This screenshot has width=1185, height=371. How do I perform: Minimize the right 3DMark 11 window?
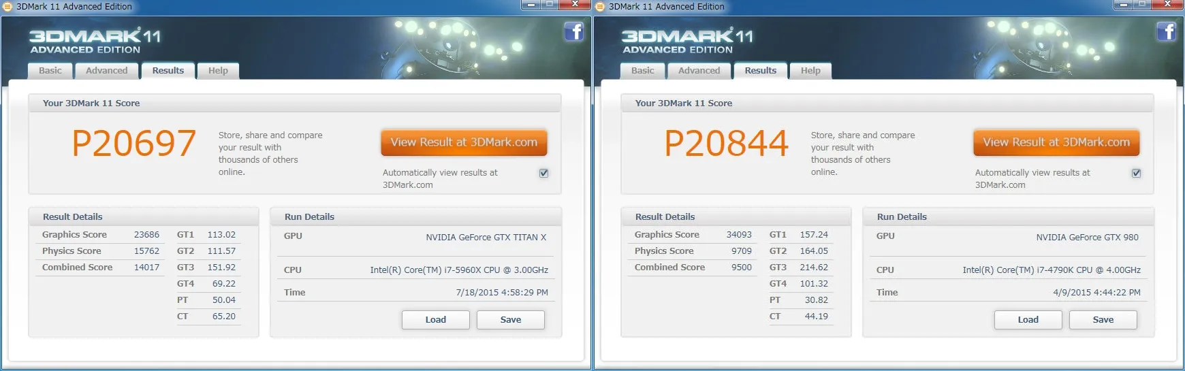coord(1124,4)
